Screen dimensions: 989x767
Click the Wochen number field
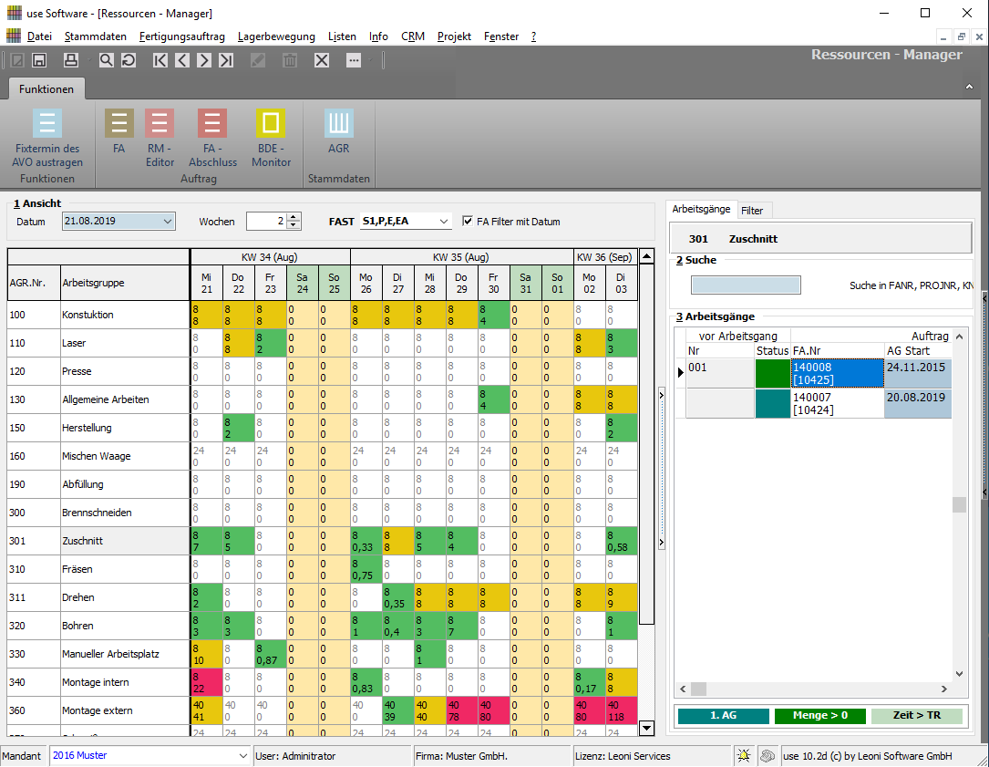[x=266, y=222]
